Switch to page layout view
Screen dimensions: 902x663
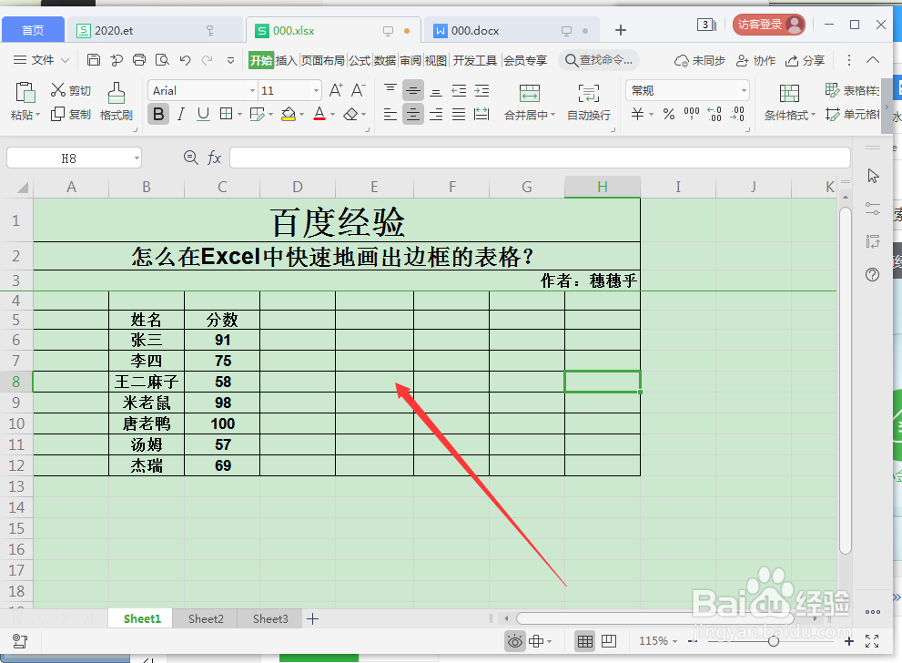pos(609,641)
